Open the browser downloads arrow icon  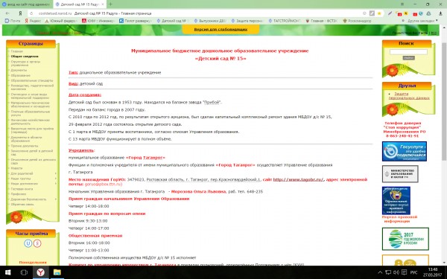tap(441, 13)
